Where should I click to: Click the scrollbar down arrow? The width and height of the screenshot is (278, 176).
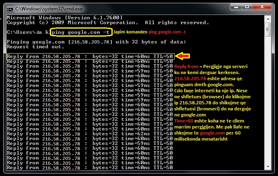268,167
